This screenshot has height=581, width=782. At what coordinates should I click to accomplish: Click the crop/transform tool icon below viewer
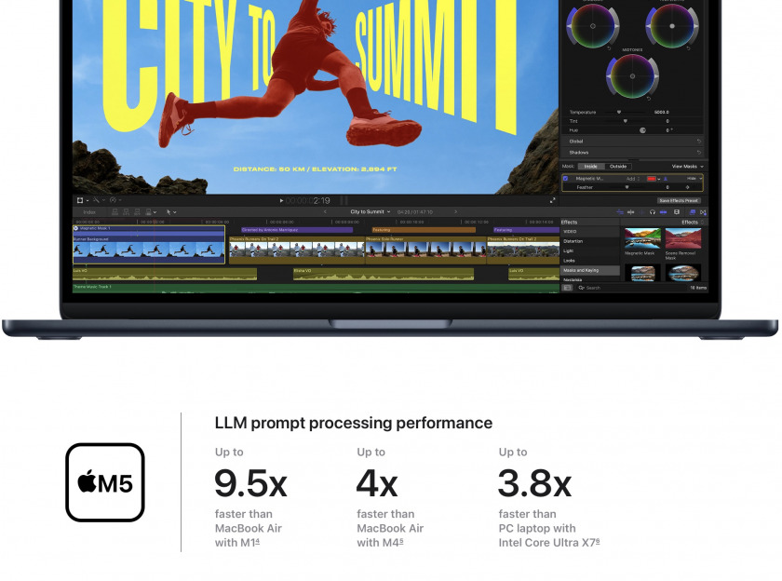[81, 200]
